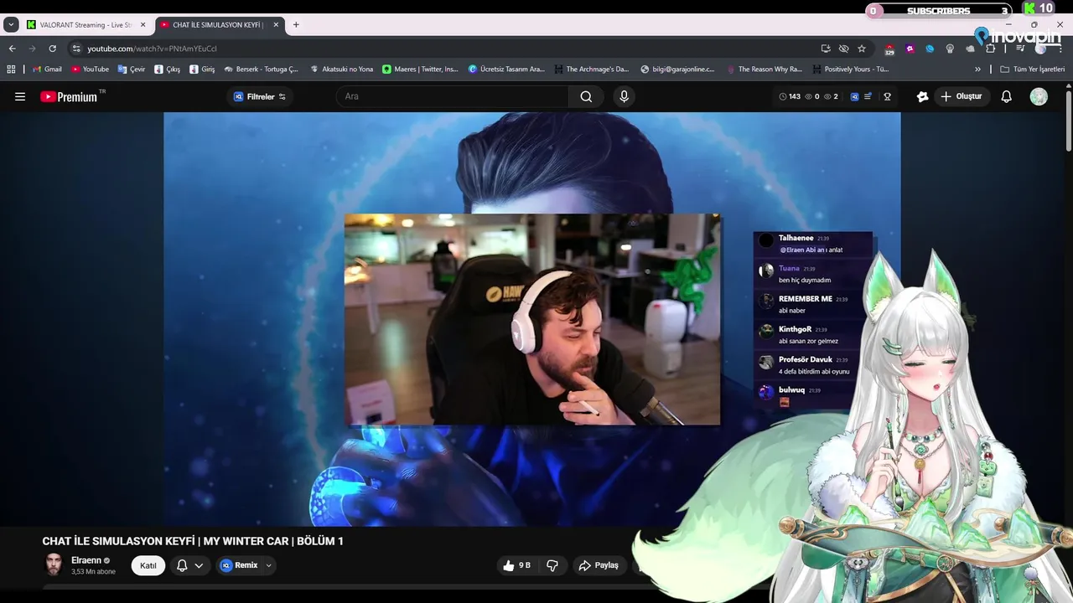Click the vidIQ trophy icon in header
The height and width of the screenshot is (603, 1073).
887,96
